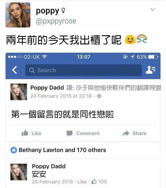Tap the thumbs-up icon next to Like
Viewport: 166px width, 188px height.
click(x=25, y=133)
